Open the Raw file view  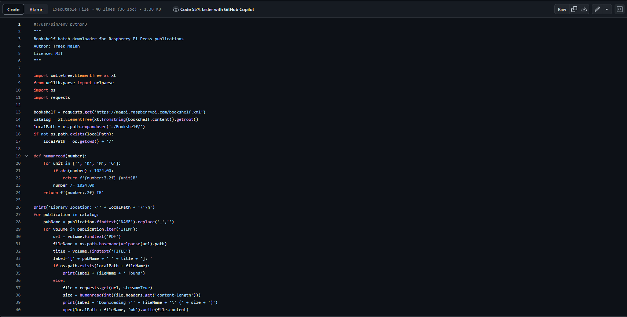click(562, 10)
